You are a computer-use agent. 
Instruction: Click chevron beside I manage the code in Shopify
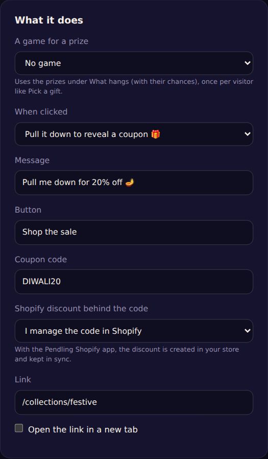(247, 331)
